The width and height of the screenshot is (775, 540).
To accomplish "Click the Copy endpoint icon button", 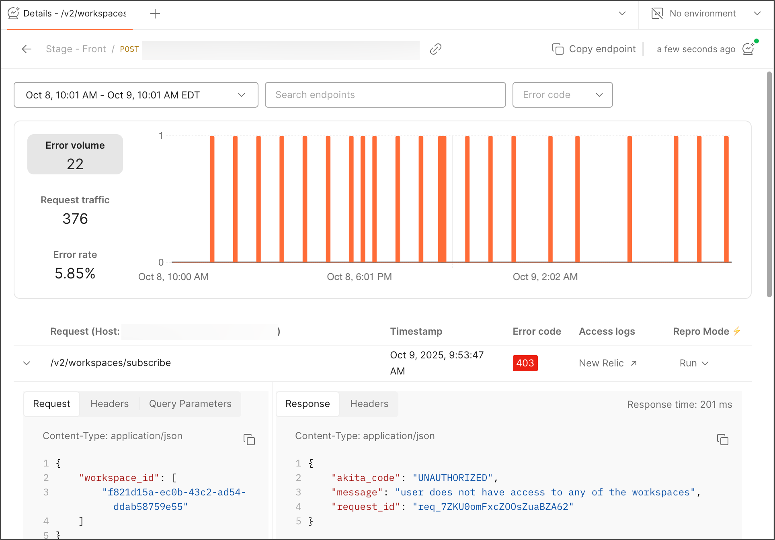I will (558, 49).
